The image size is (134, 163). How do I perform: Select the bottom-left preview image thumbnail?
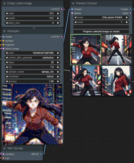86,80
